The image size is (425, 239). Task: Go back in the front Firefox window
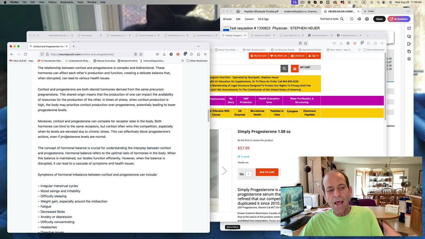point(12,54)
